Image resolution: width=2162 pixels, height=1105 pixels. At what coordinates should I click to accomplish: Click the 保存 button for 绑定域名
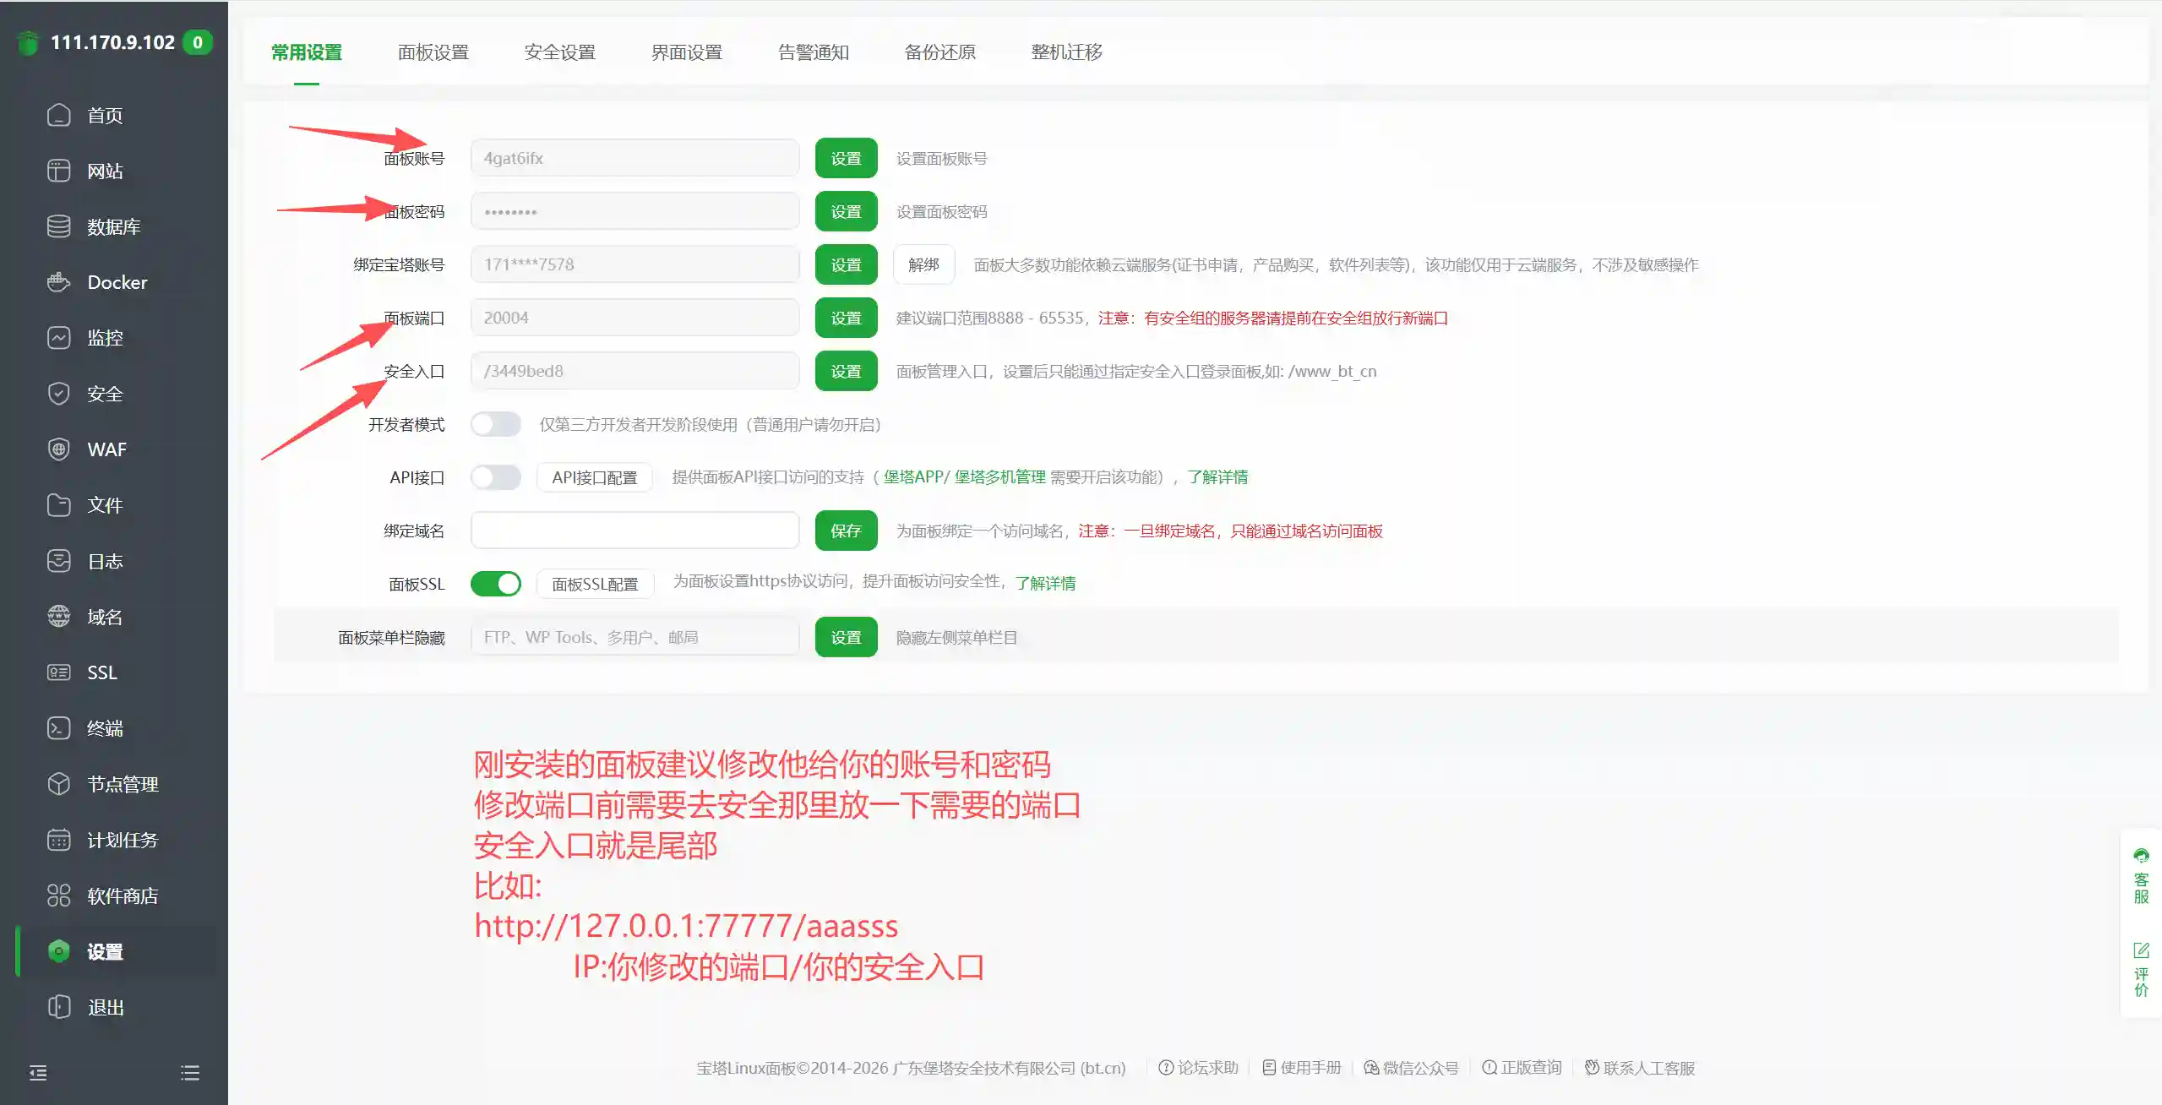coord(846,531)
